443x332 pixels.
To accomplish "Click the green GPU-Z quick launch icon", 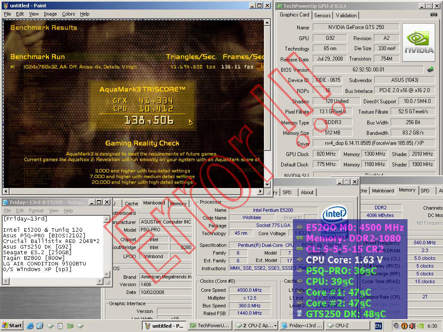I will click(70, 326).
